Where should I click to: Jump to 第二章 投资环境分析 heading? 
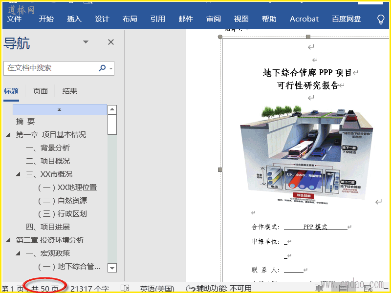tap(50, 240)
